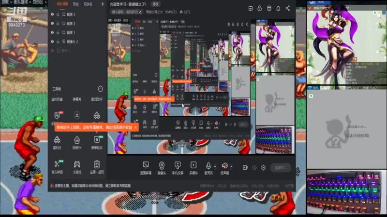387x217 pixels.
Task: Click the CPU:10% status readout
Action: [257, 186]
